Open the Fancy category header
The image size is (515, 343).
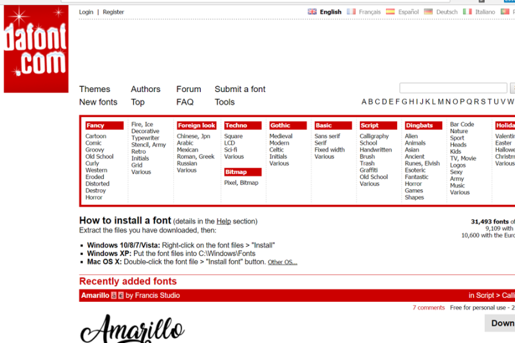click(x=104, y=125)
